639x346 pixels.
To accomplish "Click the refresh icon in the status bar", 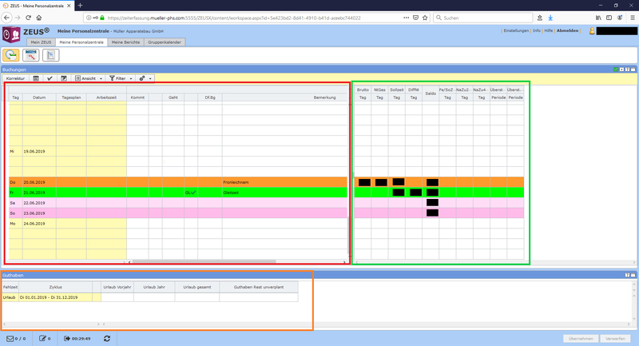I will 107,339.
